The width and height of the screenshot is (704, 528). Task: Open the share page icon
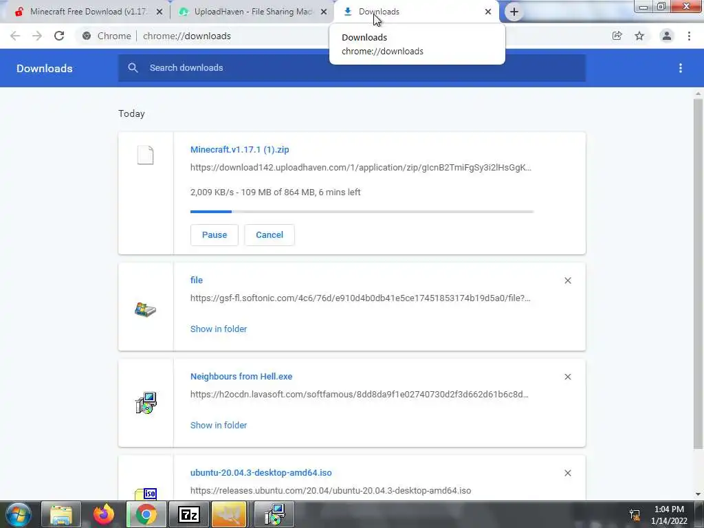click(x=617, y=36)
